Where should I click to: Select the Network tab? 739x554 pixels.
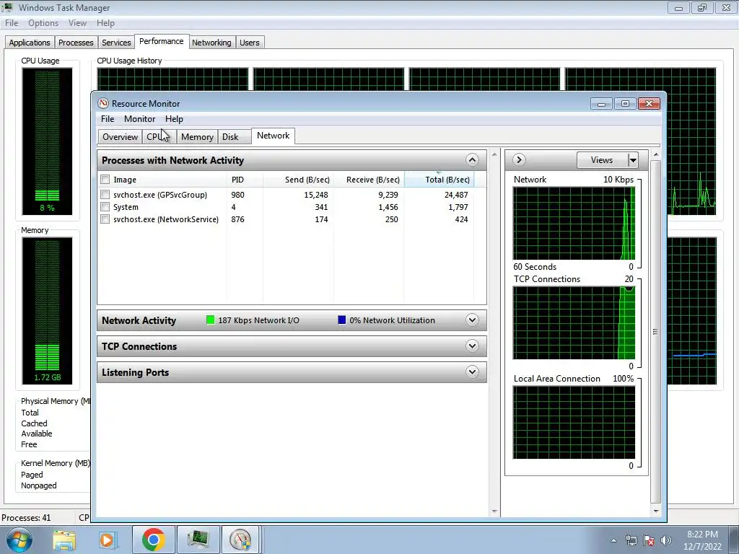tap(274, 136)
